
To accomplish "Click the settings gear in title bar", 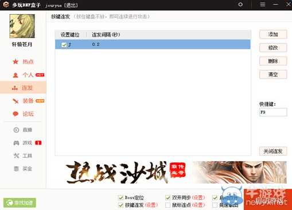I will tap(240, 5).
